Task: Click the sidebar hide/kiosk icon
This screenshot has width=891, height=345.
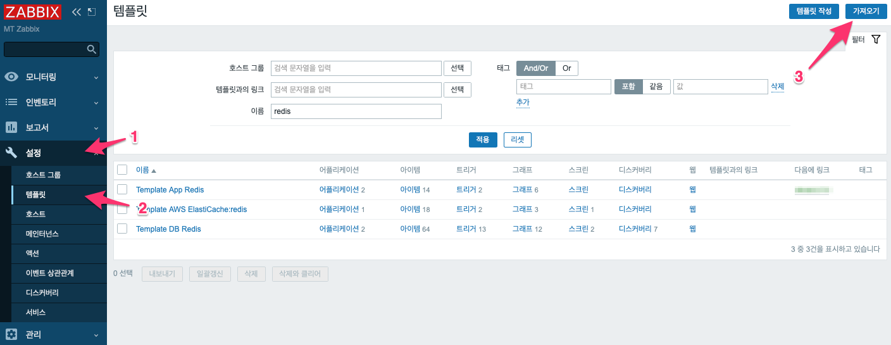Action: point(92,11)
